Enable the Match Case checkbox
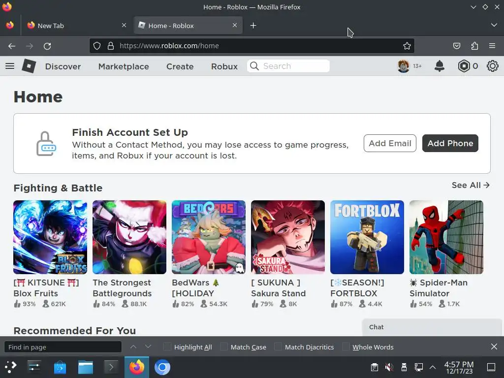The height and width of the screenshot is (378, 504). click(224, 347)
